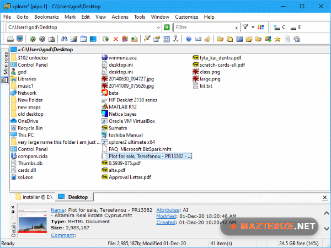Open the File menu
Viewport: 331px width, 248px height.
pyautogui.click(x=7, y=17)
